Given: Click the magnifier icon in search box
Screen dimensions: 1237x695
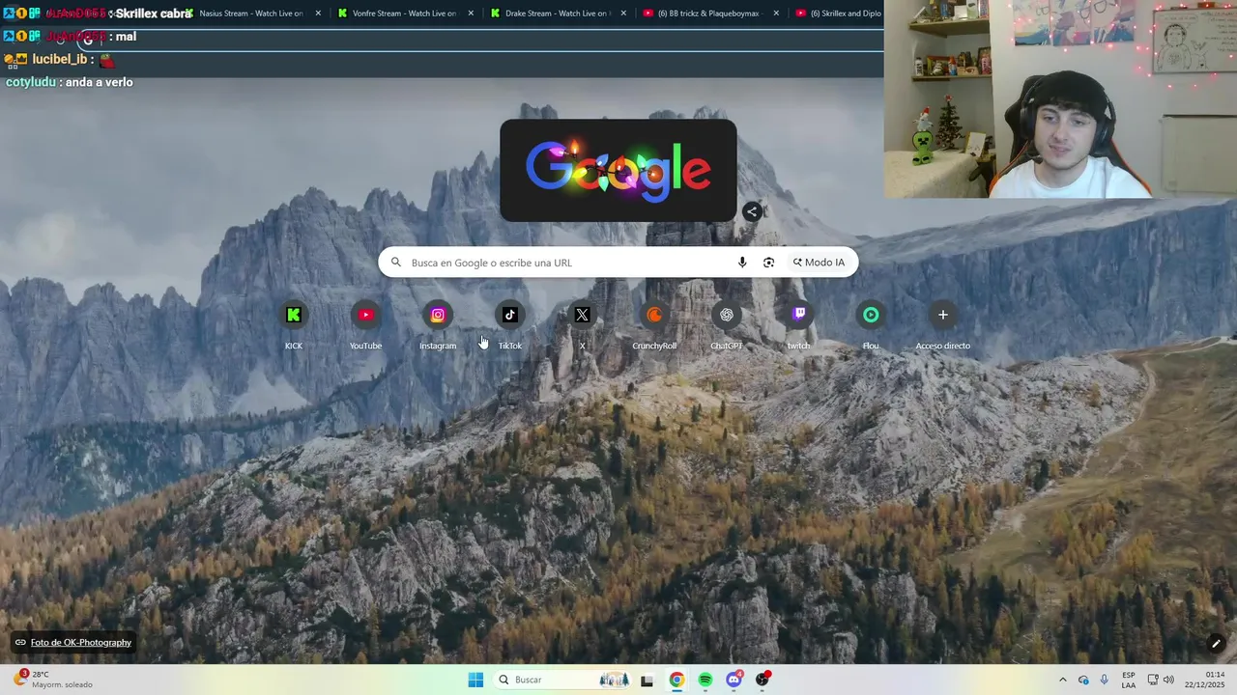Looking at the screenshot, I should 395,263.
